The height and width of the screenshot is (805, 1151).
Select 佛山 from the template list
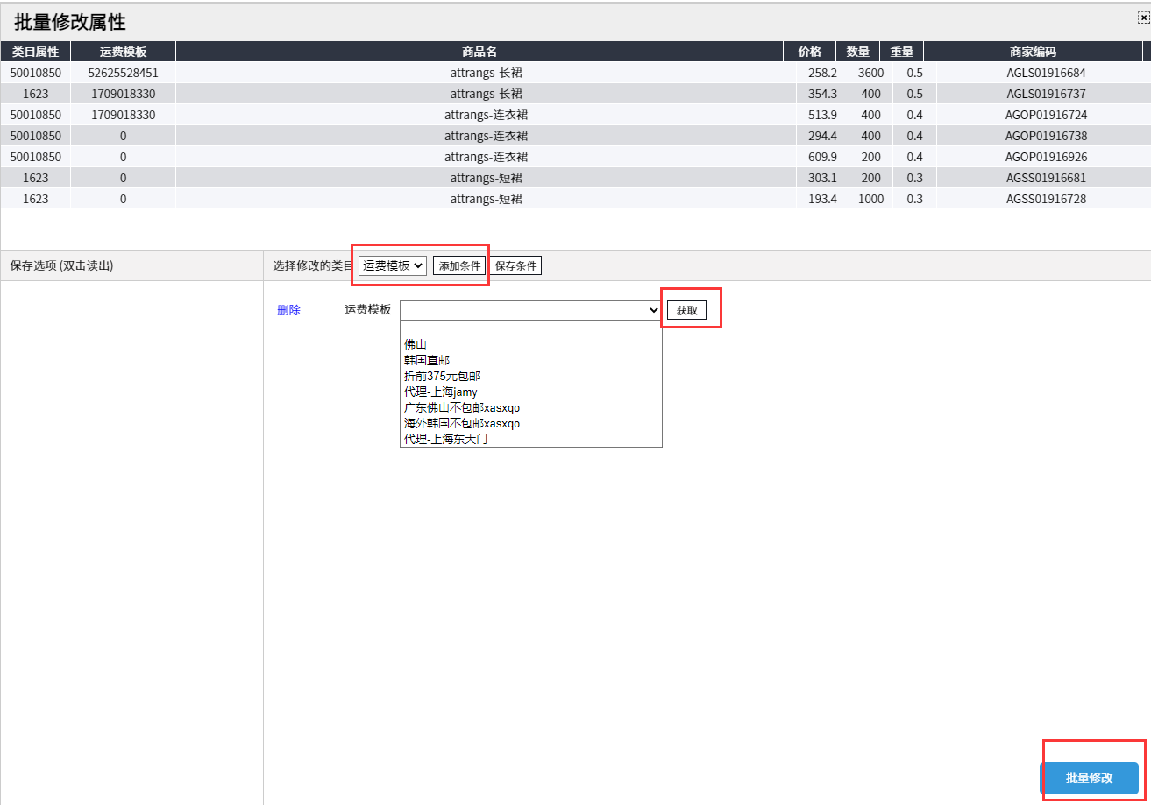pyautogui.click(x=416, y=344)
